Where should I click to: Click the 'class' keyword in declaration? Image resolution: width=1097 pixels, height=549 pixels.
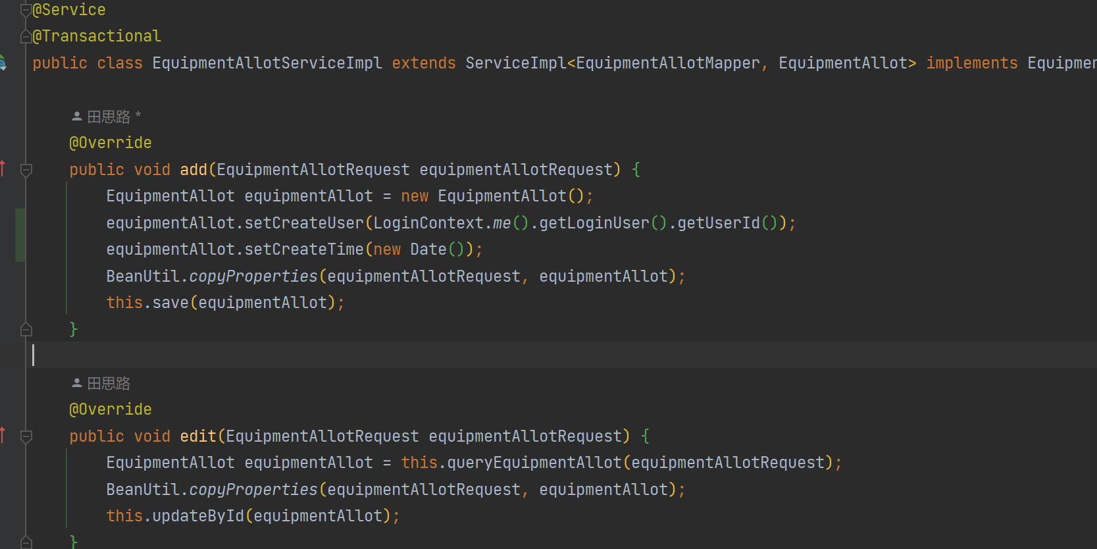click(x=120, y=63)
